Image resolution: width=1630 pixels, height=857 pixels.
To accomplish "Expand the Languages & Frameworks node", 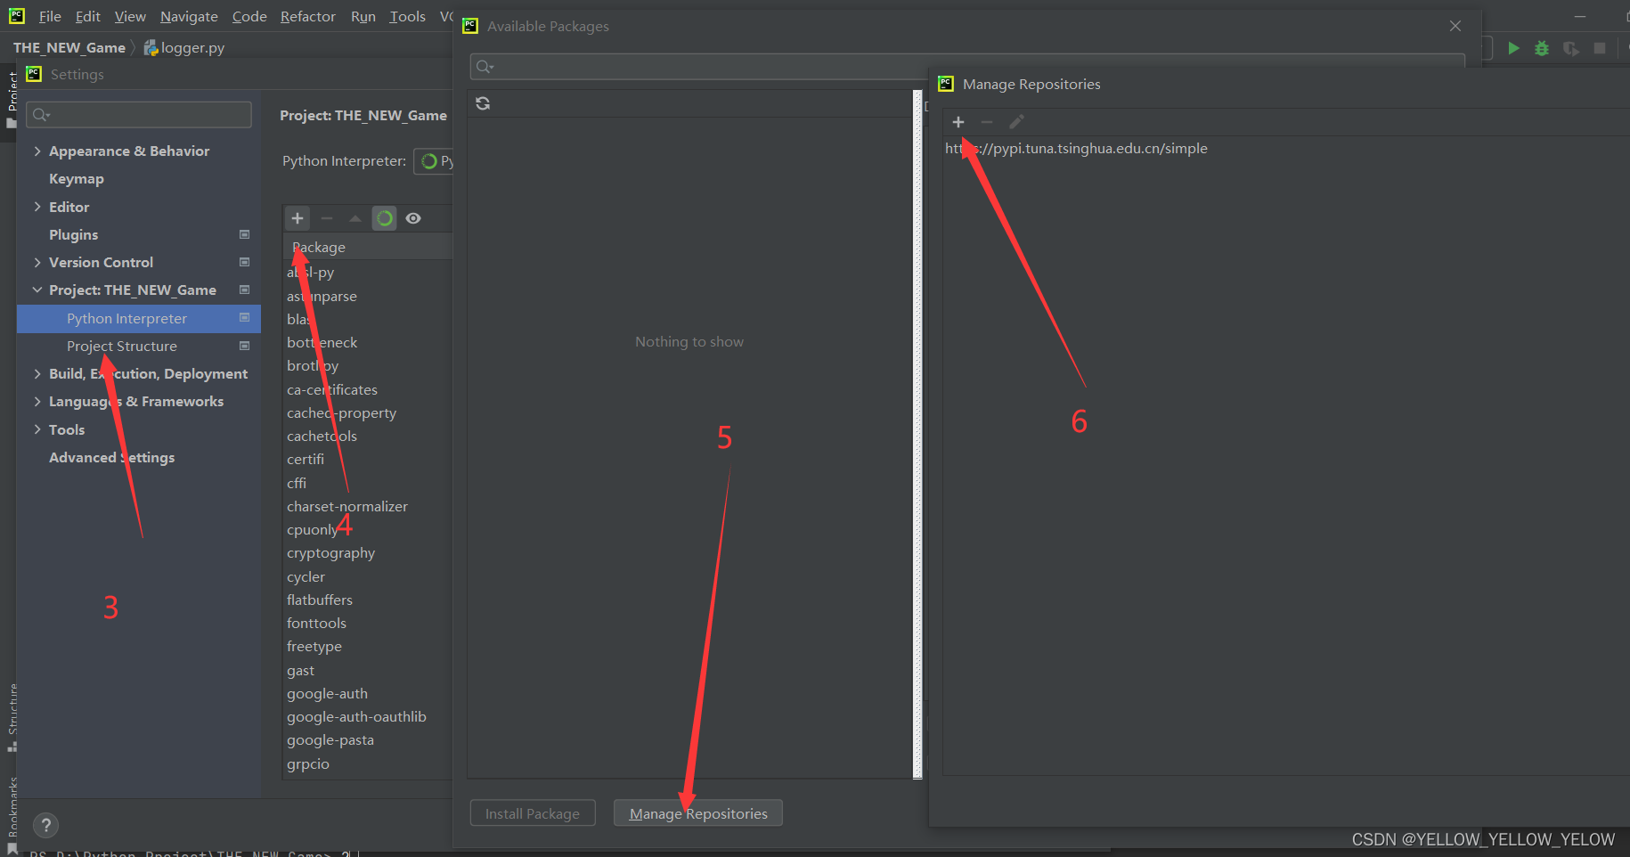I will pos(37,402).
